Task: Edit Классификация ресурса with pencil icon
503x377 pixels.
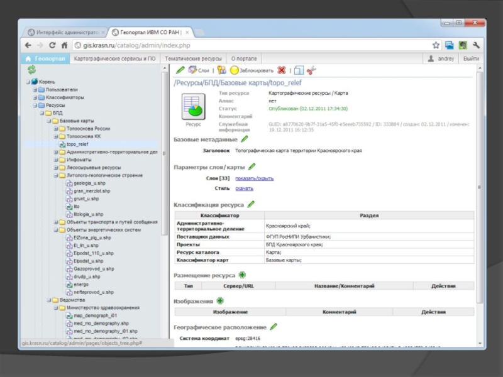Action: (x=251, y=204)
